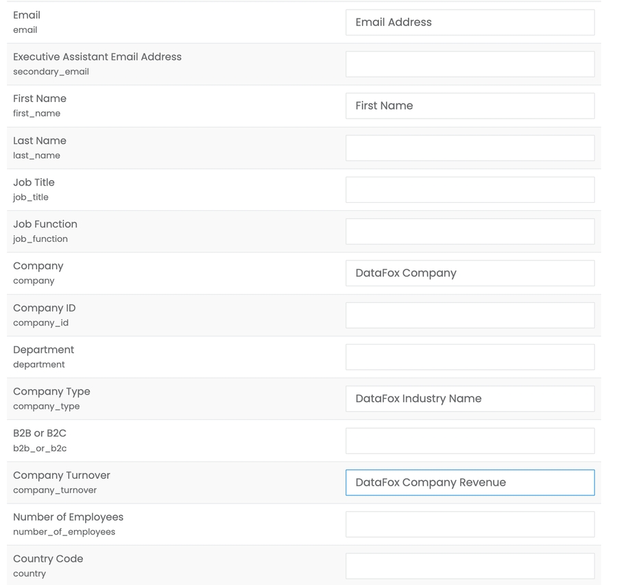Click the number_of_employees field key text

[x=64, y=532]
